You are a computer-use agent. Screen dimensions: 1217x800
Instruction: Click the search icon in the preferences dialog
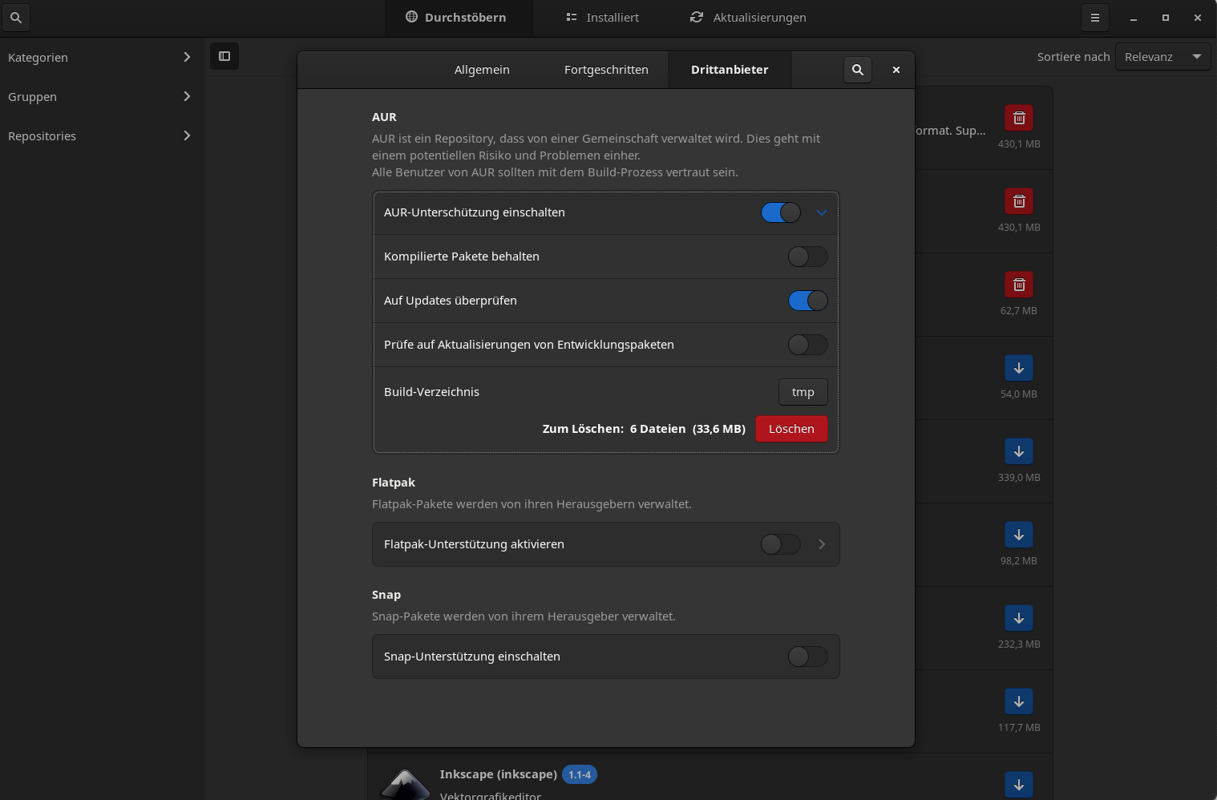[857, 70]
